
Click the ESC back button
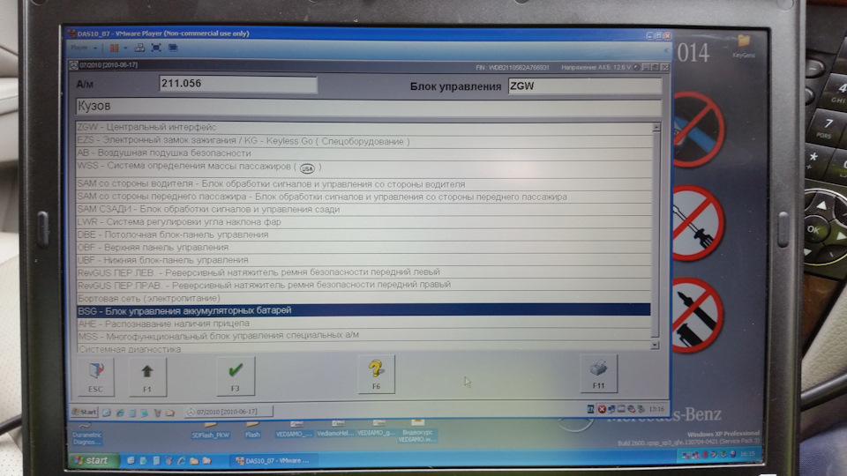[x=95, y=376]
